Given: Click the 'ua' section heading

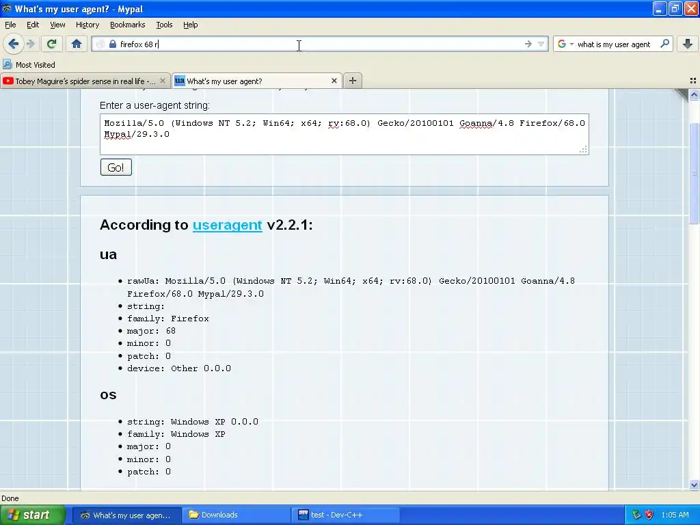Looking at the screenshot, I should (108, 254).
